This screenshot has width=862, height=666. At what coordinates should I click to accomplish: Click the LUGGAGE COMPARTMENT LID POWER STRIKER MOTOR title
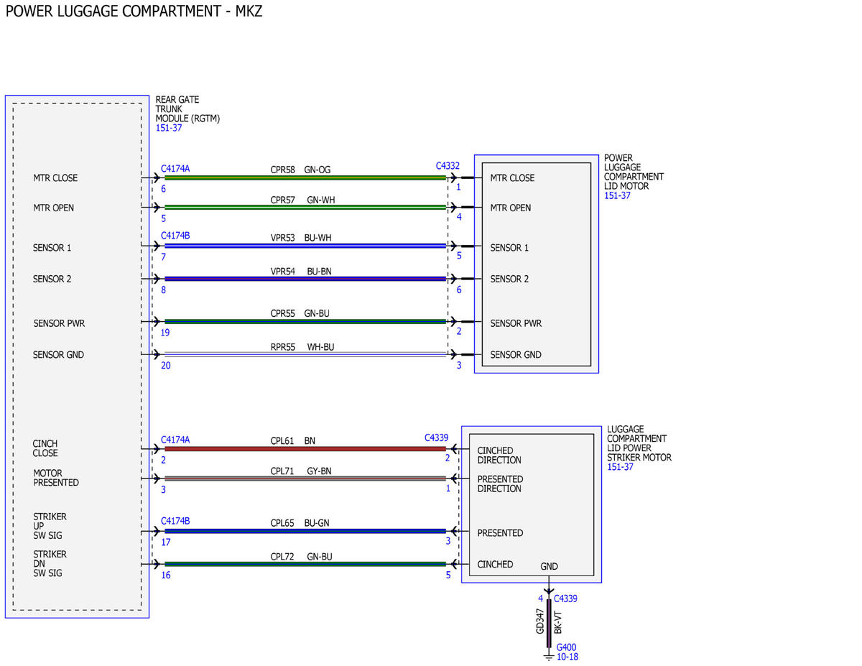(x=639, y=443)
